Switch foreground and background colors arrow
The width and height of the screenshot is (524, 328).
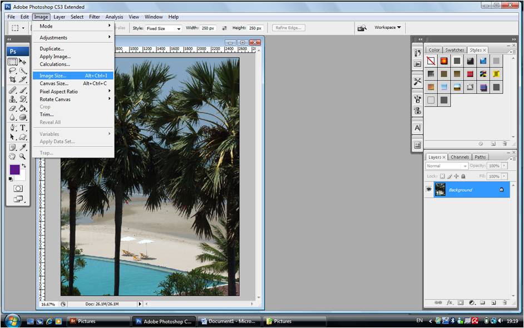point(23,167)
